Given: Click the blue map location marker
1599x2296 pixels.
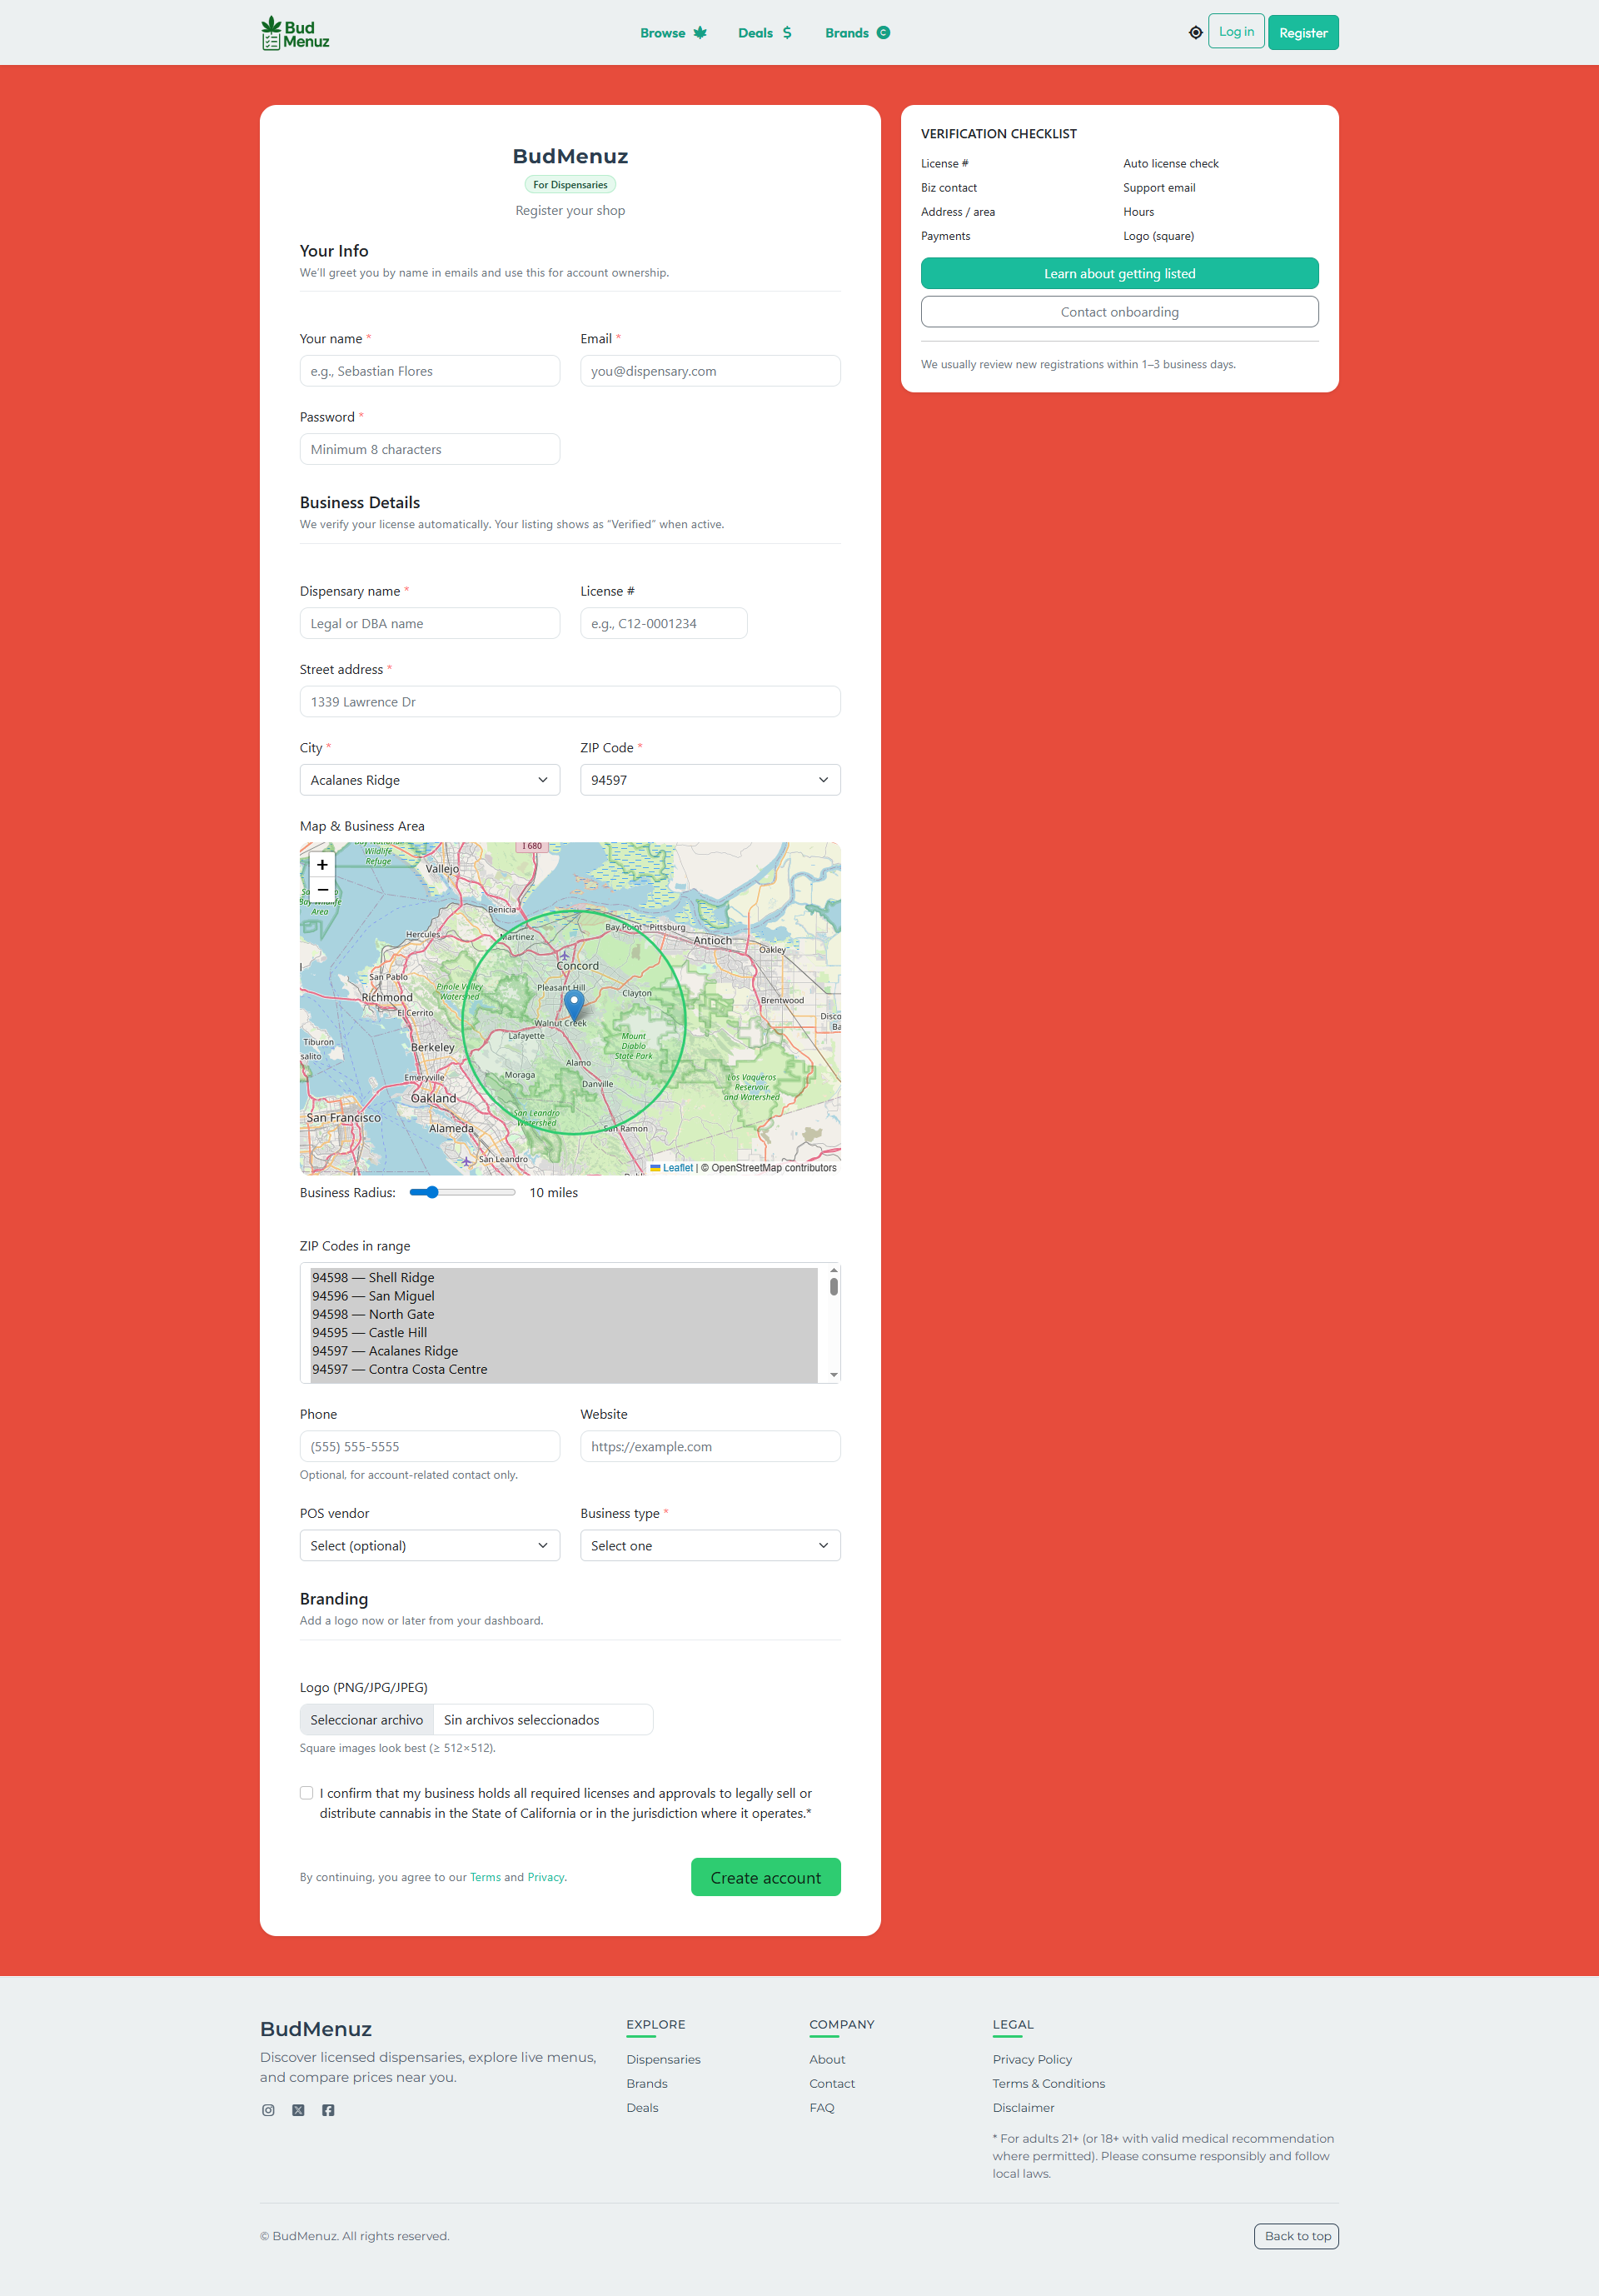Looking at the screenshot, I should coord(574,1002).
